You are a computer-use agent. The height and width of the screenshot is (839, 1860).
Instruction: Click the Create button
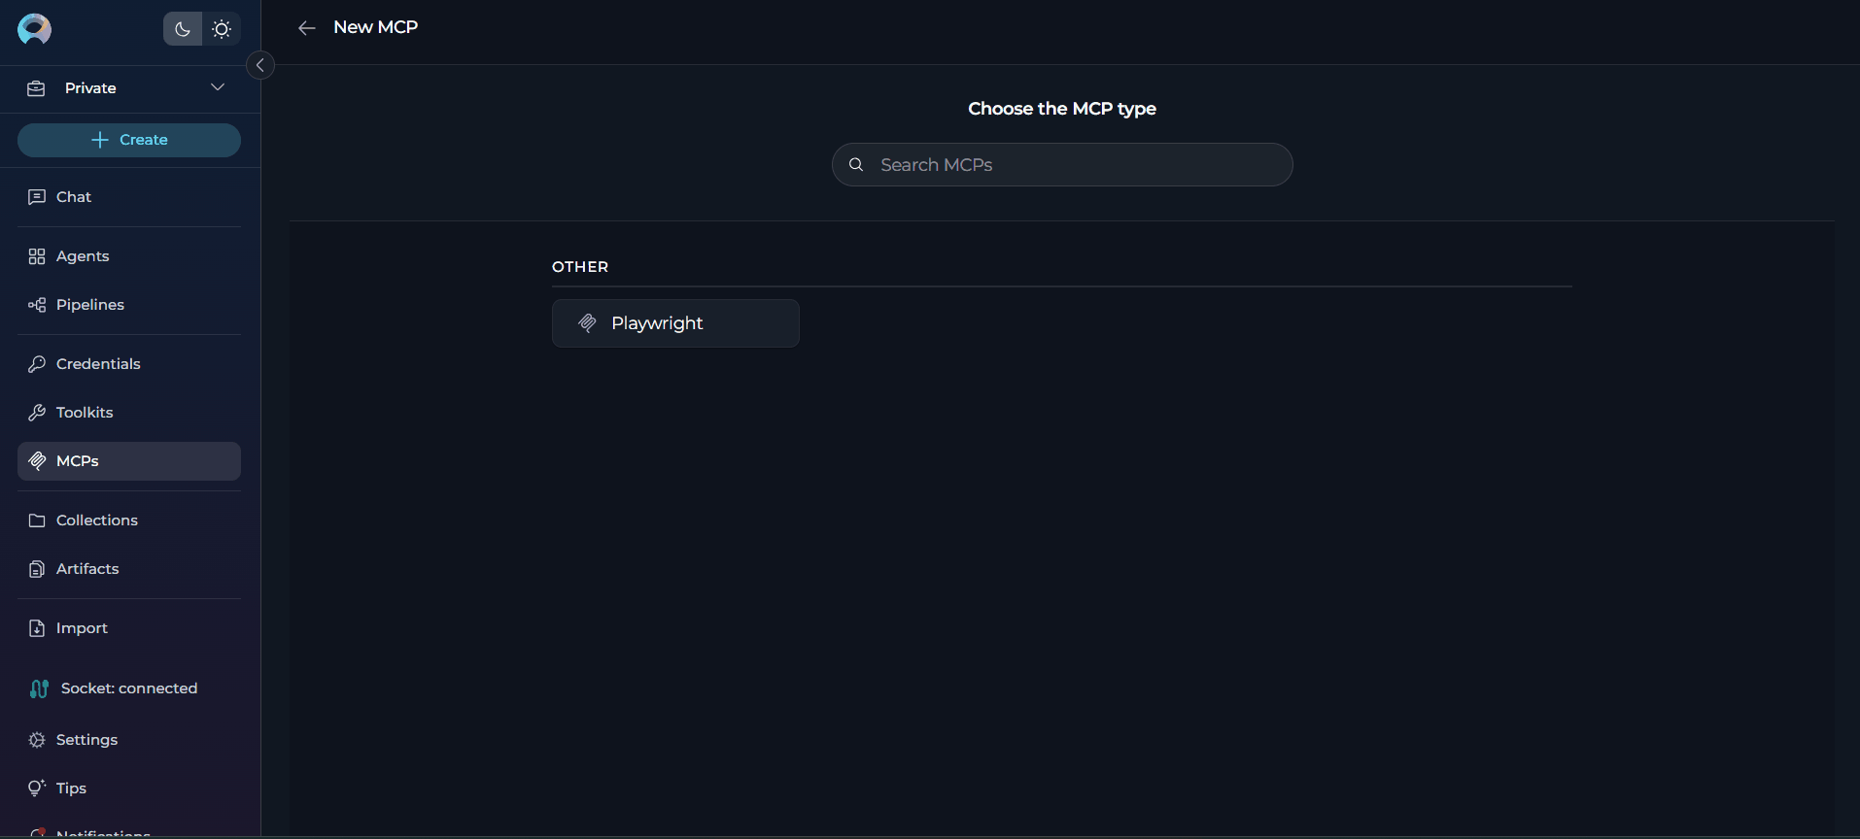pos(129,140)
